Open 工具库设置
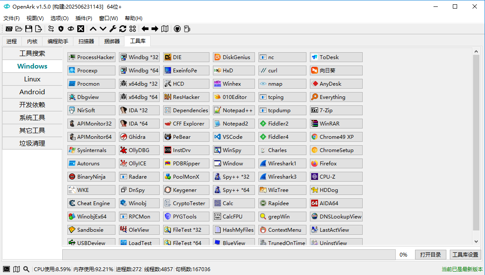 pos(465,254)
